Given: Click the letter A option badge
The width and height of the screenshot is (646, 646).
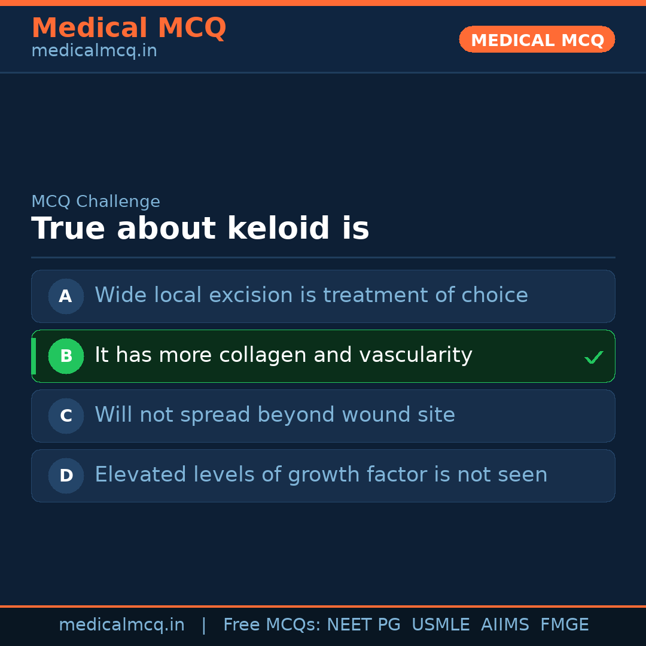Looking at the screenshot, I should tap(66, 296).
